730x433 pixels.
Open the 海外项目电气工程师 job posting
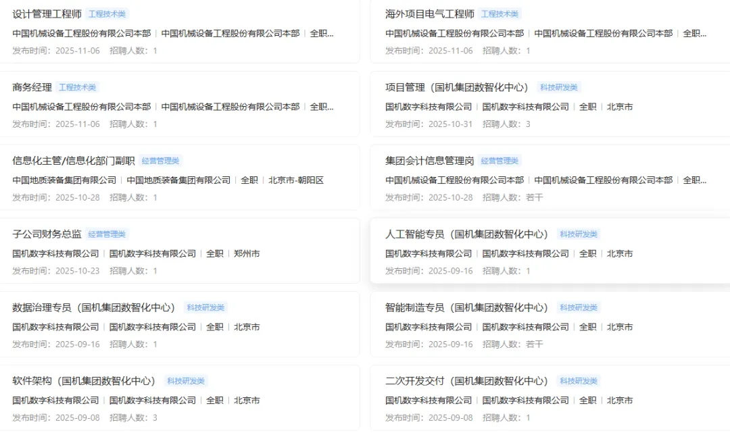(430, 14)
